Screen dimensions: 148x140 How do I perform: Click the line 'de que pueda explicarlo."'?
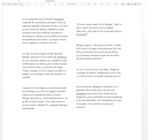tap(90, 59)
